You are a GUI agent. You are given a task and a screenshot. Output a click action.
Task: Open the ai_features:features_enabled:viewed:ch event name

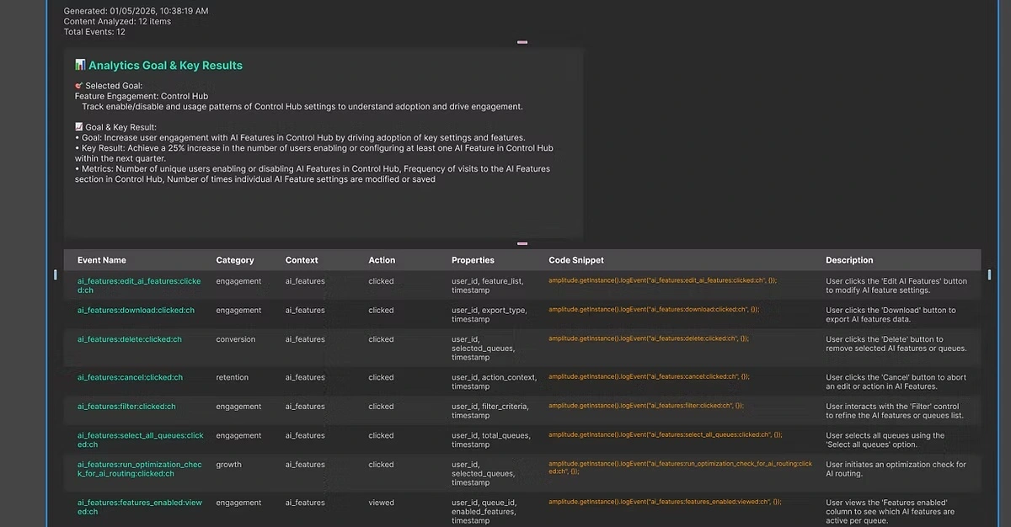[140, 508]
